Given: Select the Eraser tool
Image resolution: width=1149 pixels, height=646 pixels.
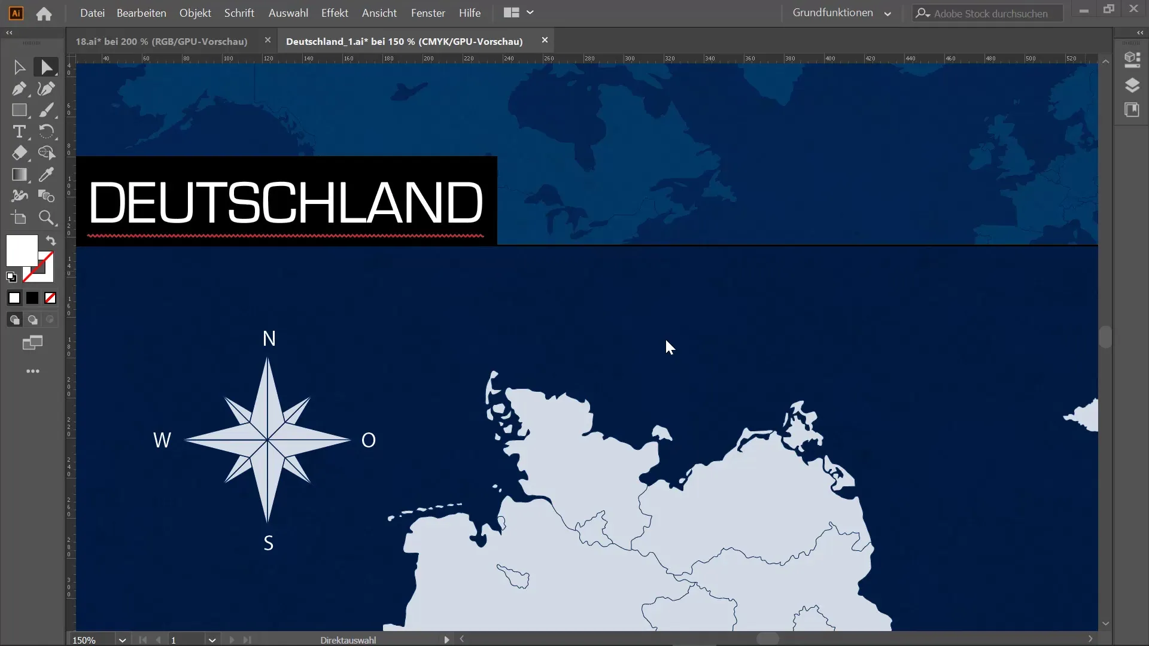Looking at the screenshot, I should tap(19, 153).
